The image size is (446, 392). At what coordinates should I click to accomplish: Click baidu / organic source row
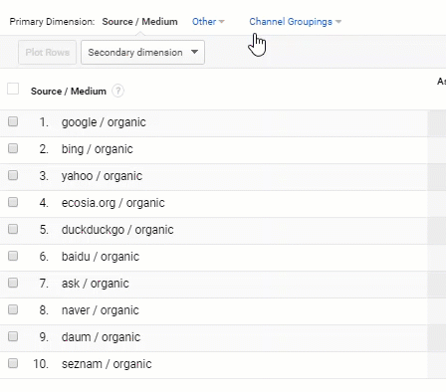point(101,257)
